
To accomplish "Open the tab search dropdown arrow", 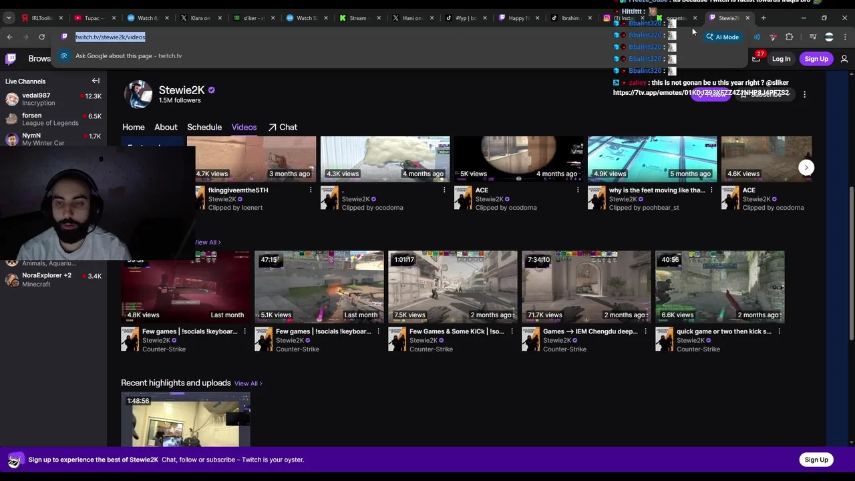I will [x=9, y=18].
